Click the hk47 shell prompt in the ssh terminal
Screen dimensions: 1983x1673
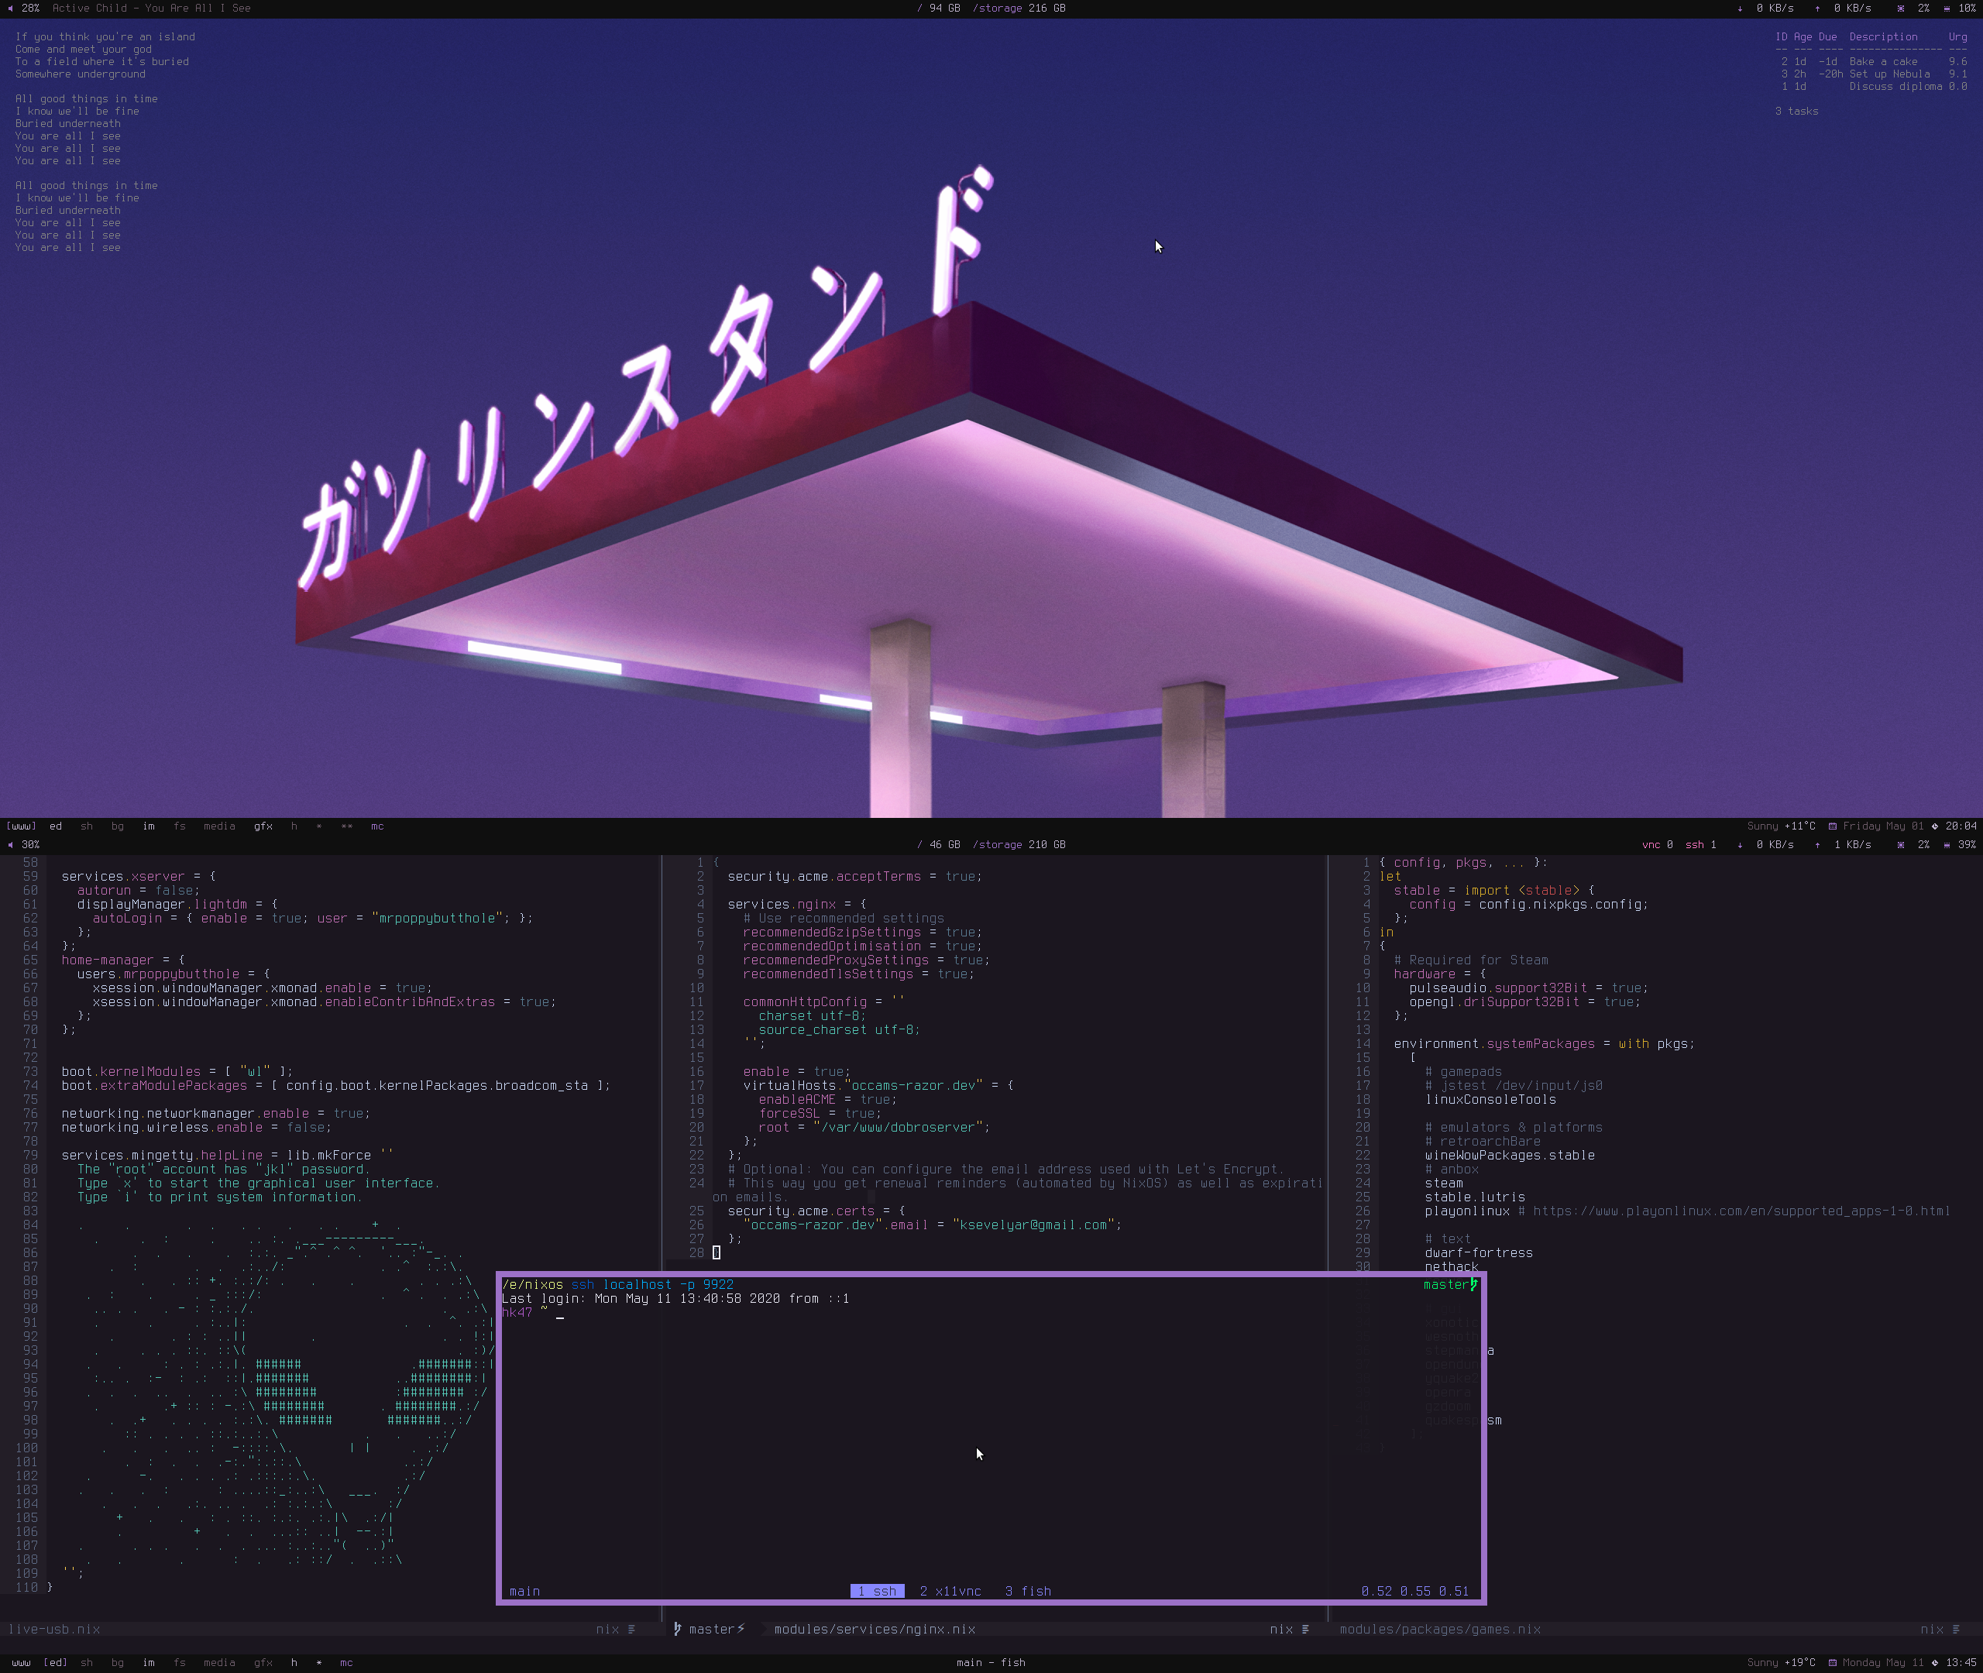point(517,1313)
